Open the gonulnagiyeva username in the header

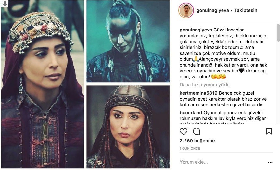213,10
